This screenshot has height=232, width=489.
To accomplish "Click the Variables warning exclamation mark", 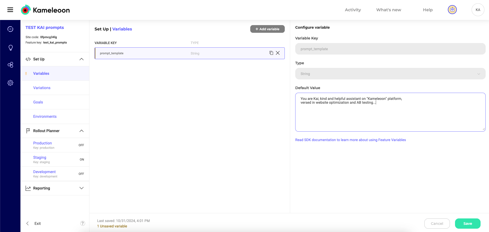I will 26,73.
